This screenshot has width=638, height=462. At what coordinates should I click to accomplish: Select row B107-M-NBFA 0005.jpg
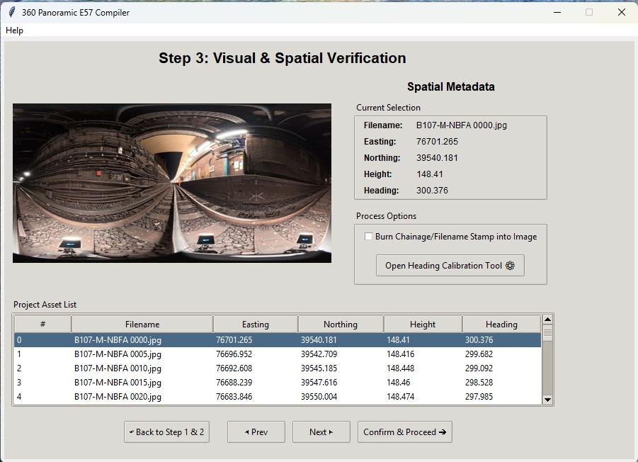[278, 354]
